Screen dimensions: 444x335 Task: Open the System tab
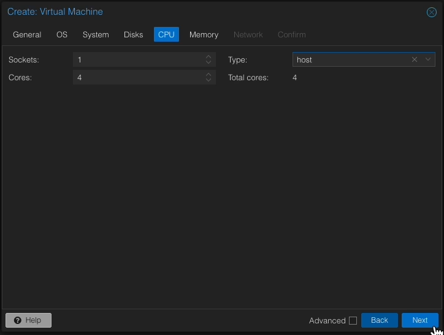pos(96,34)
